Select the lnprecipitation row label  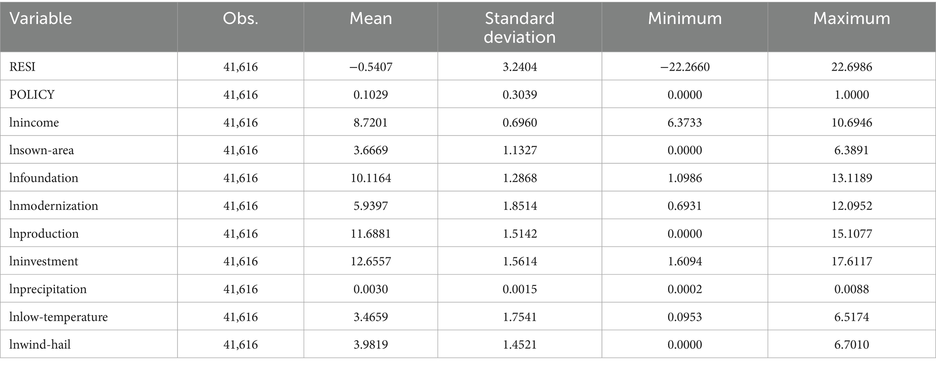coord(48,289)
